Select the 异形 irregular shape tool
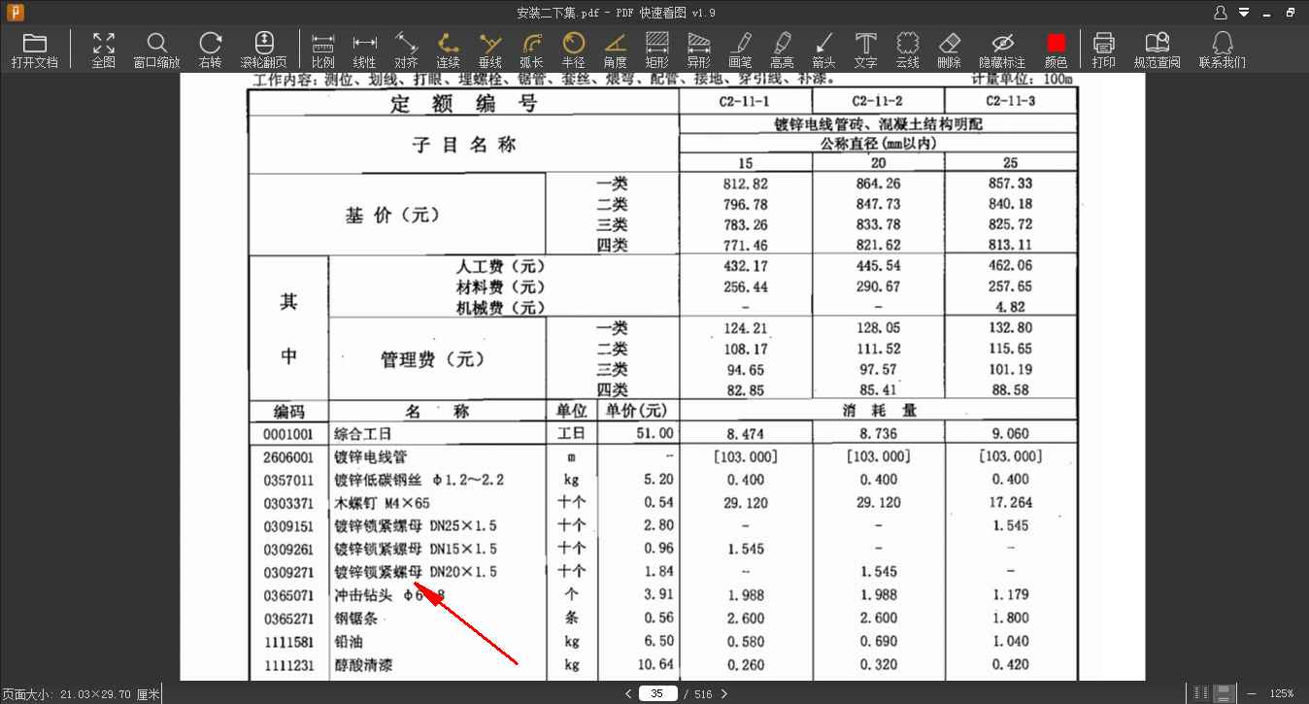 coord(699,50)
